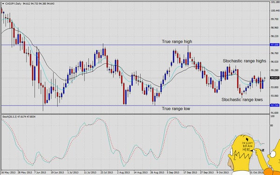Click the 80 level on stochastic scale
The height and width of the screenshot is (175, 280).
(x=272, y=126)
